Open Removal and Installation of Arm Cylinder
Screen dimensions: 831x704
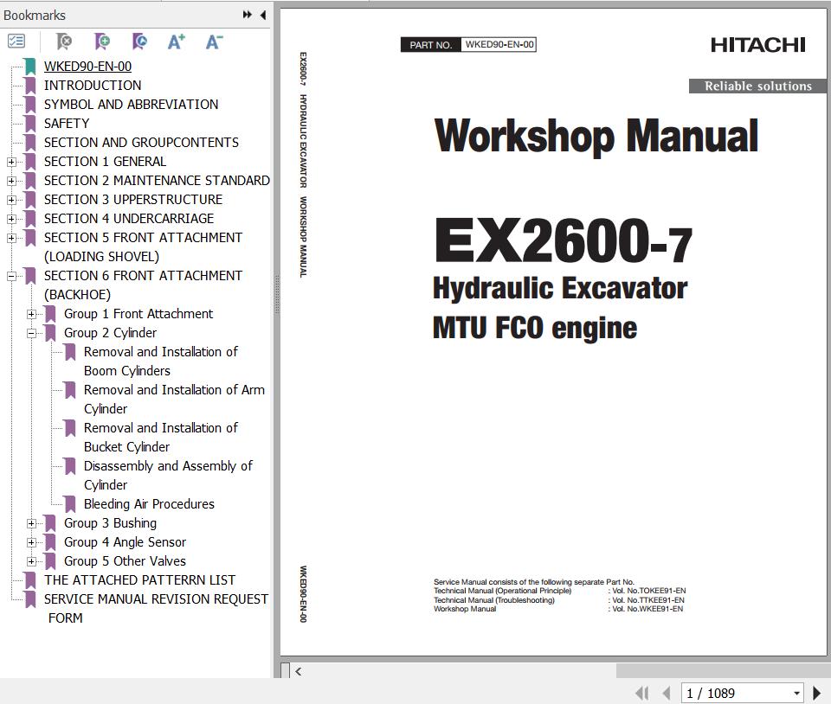pos(174,400)
